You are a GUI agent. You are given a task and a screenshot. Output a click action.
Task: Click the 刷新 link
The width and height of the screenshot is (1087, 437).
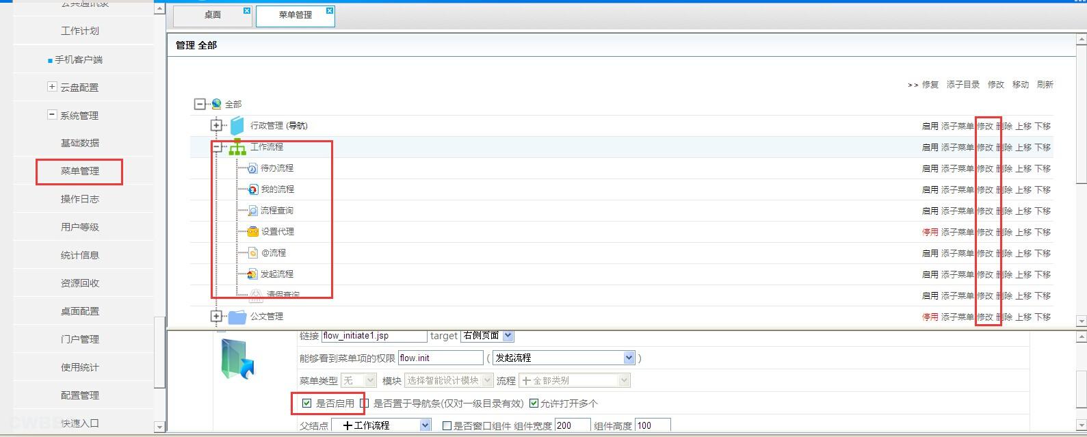(x=1045, y=85)
